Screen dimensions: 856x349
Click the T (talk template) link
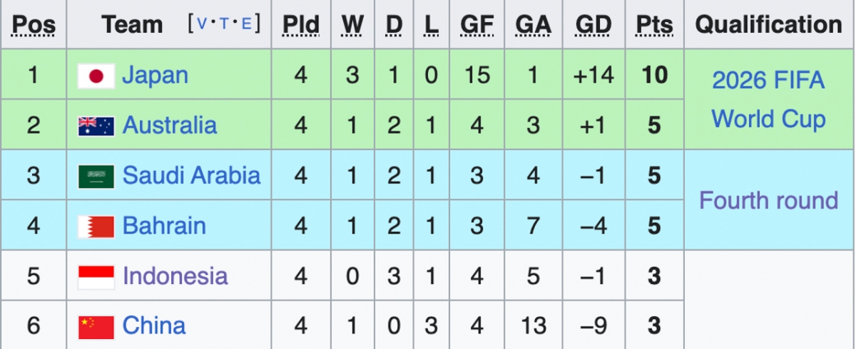(x=225, y=24)
